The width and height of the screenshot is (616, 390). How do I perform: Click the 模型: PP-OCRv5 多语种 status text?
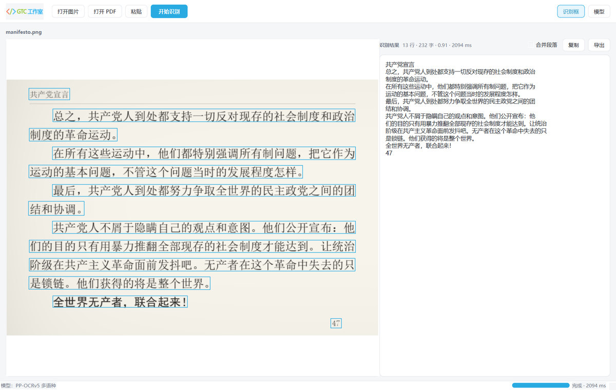pos(28,385)
